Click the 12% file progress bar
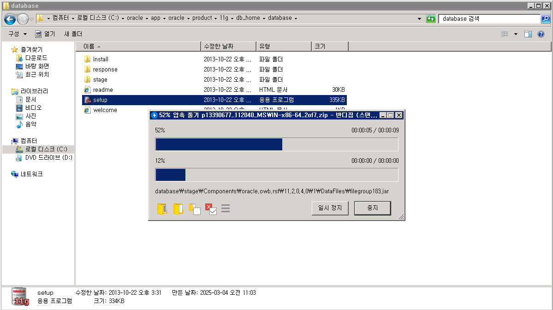 277,174
